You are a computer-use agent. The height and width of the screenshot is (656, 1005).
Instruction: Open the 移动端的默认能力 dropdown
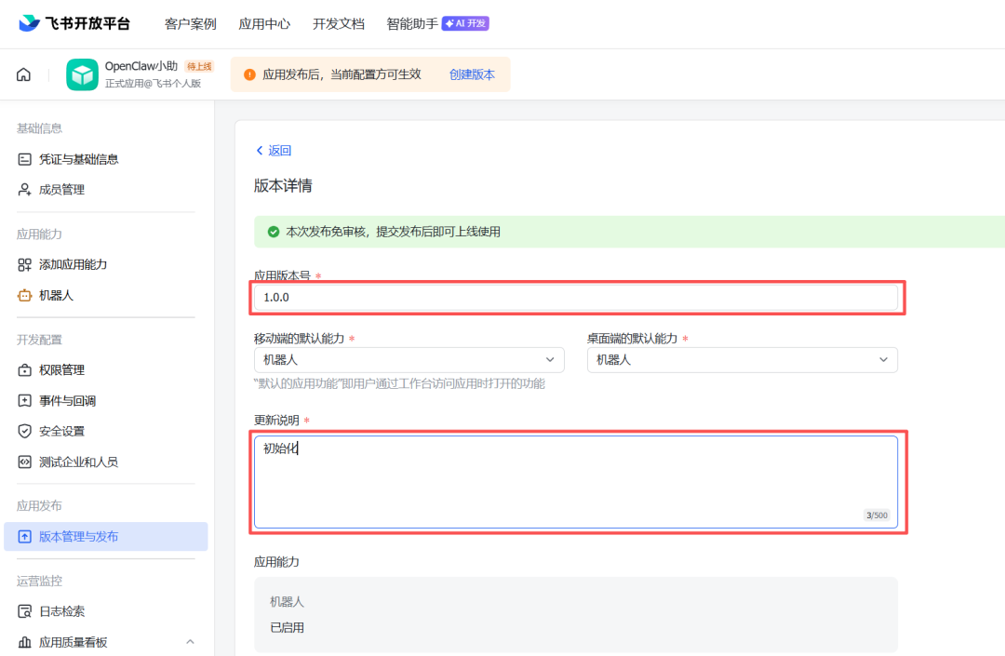click(409, 360)
